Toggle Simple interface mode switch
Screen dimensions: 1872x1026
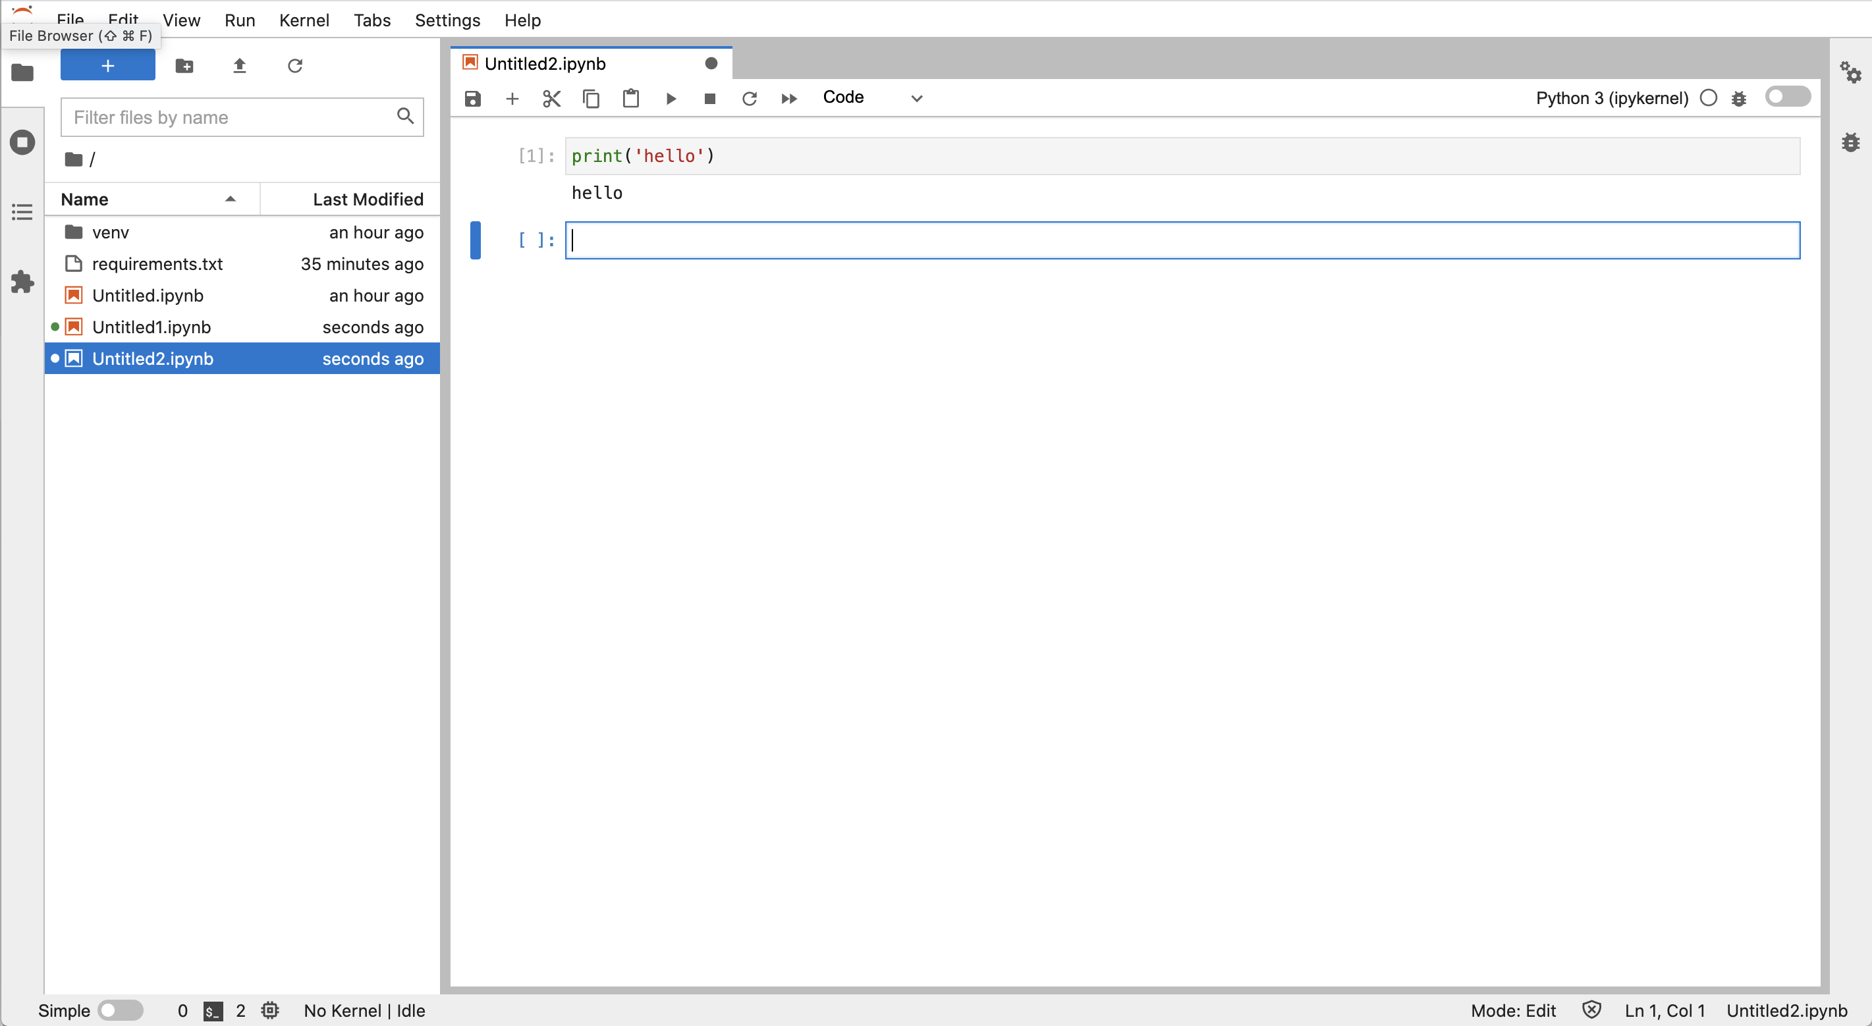121,1010
